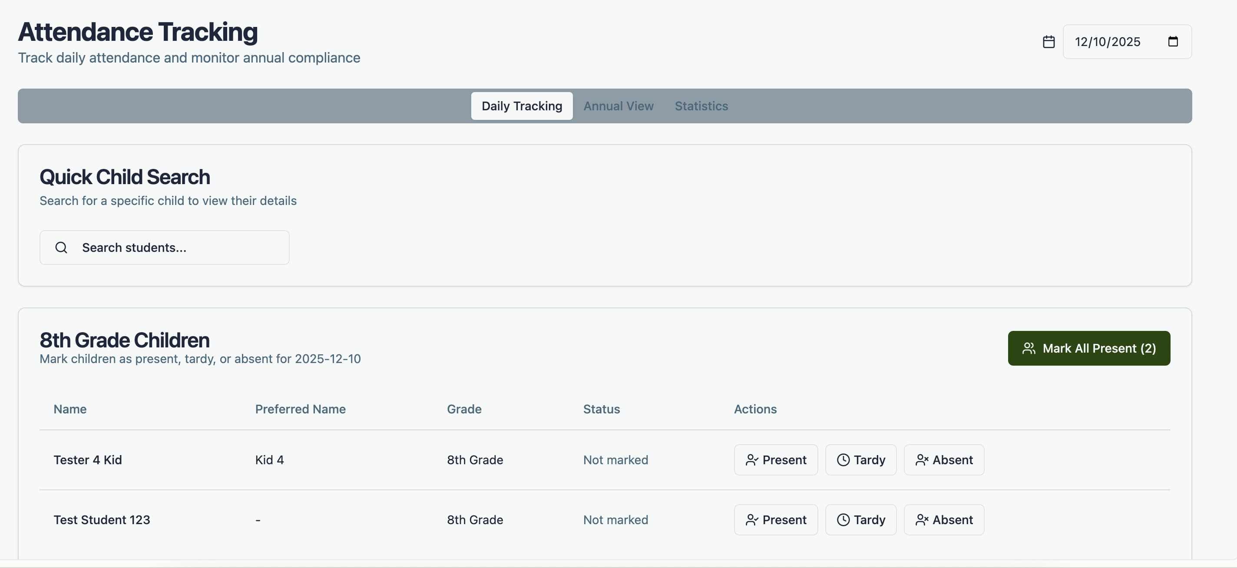The image size is (1237, 568).
Task: Click the person-check icon on Tester 4 Kid's Present button
Action: click(752, 459)
